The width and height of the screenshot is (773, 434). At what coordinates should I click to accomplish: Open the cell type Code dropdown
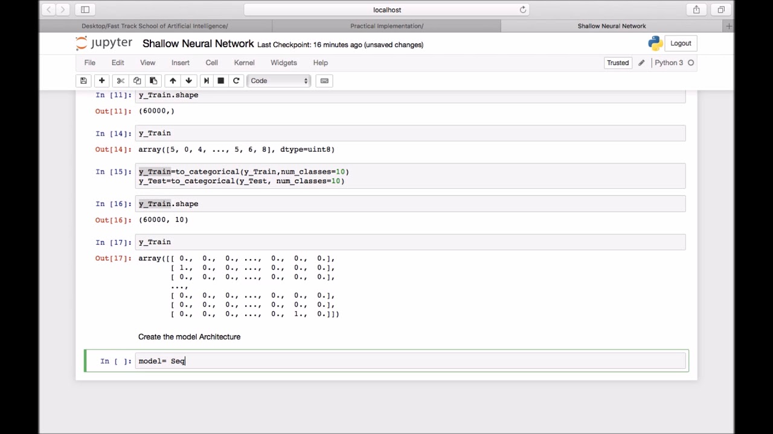pos(278,81)
